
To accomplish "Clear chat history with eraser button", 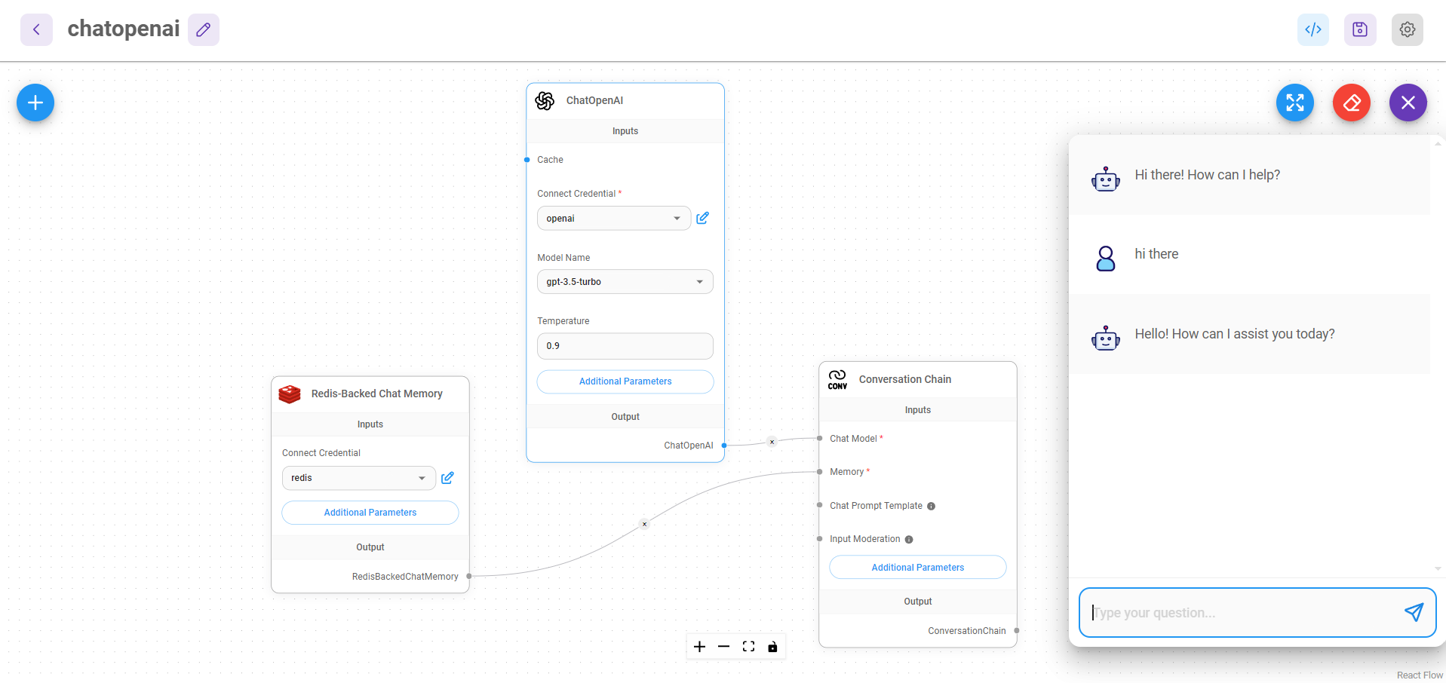I will click(x=1351, y=103).
